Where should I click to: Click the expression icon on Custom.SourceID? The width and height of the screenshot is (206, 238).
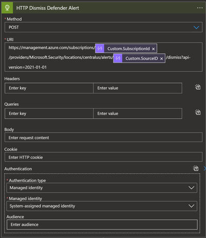point(118,58)
